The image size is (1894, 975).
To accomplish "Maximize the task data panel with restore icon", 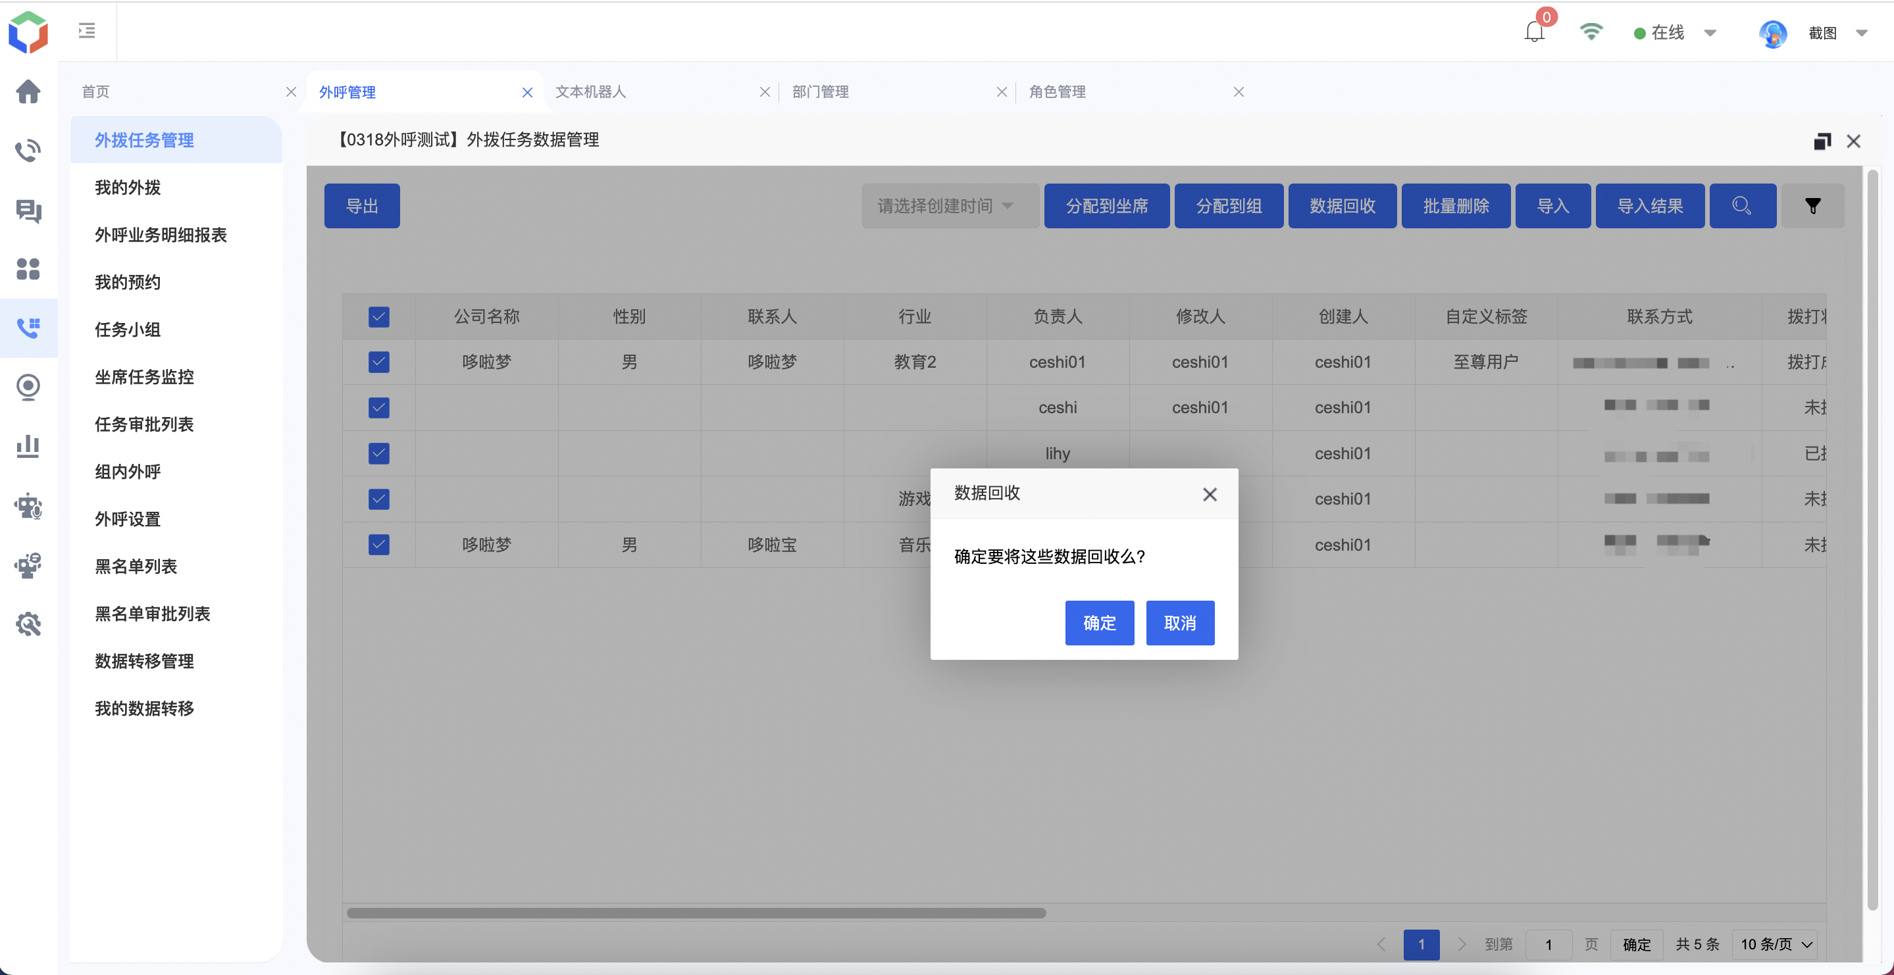I will click(1822, 141).
